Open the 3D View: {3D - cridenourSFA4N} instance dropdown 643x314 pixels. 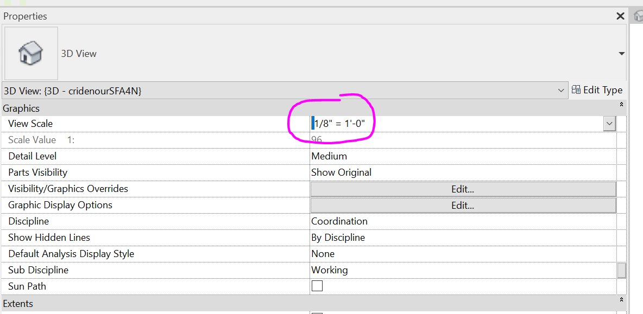(x=284, y=91)
